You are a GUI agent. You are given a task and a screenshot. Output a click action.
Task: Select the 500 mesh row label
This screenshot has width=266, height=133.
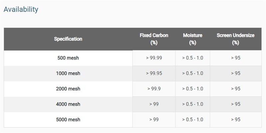(68, 58)
